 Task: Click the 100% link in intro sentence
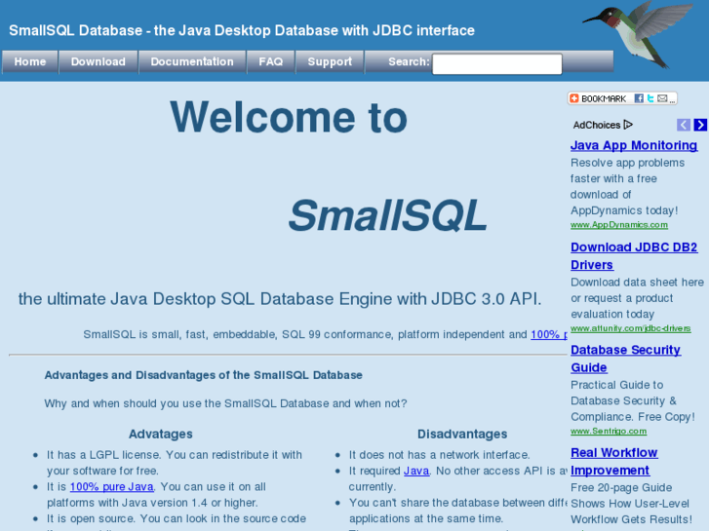coord(548,334)
